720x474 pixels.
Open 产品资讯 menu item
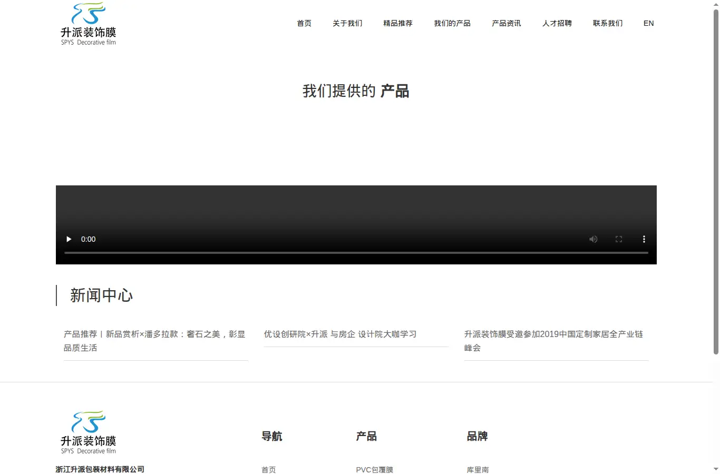(507, 23)
